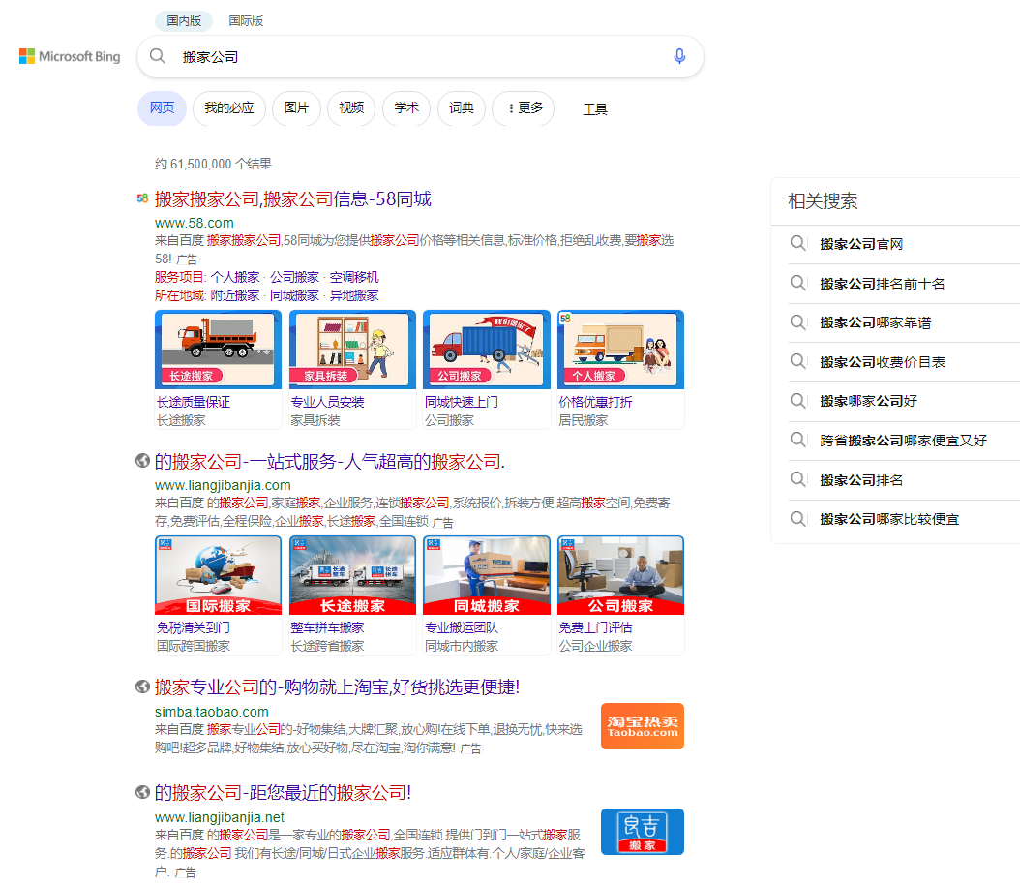Open result 的搬家公司-距您最近的搬家公司
Screen dimensions: 1020x885
click(x=283, y=793)
